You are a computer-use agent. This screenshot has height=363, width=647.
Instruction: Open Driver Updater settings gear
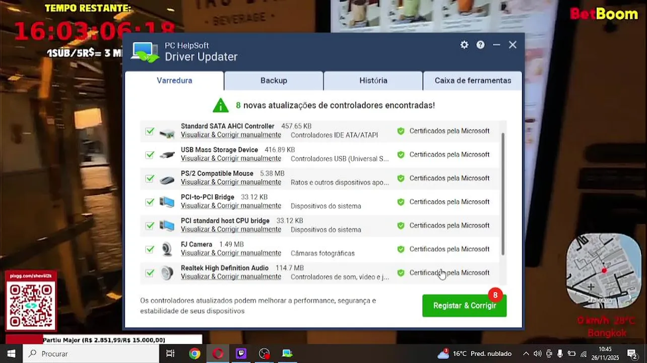tap(464, 45)
